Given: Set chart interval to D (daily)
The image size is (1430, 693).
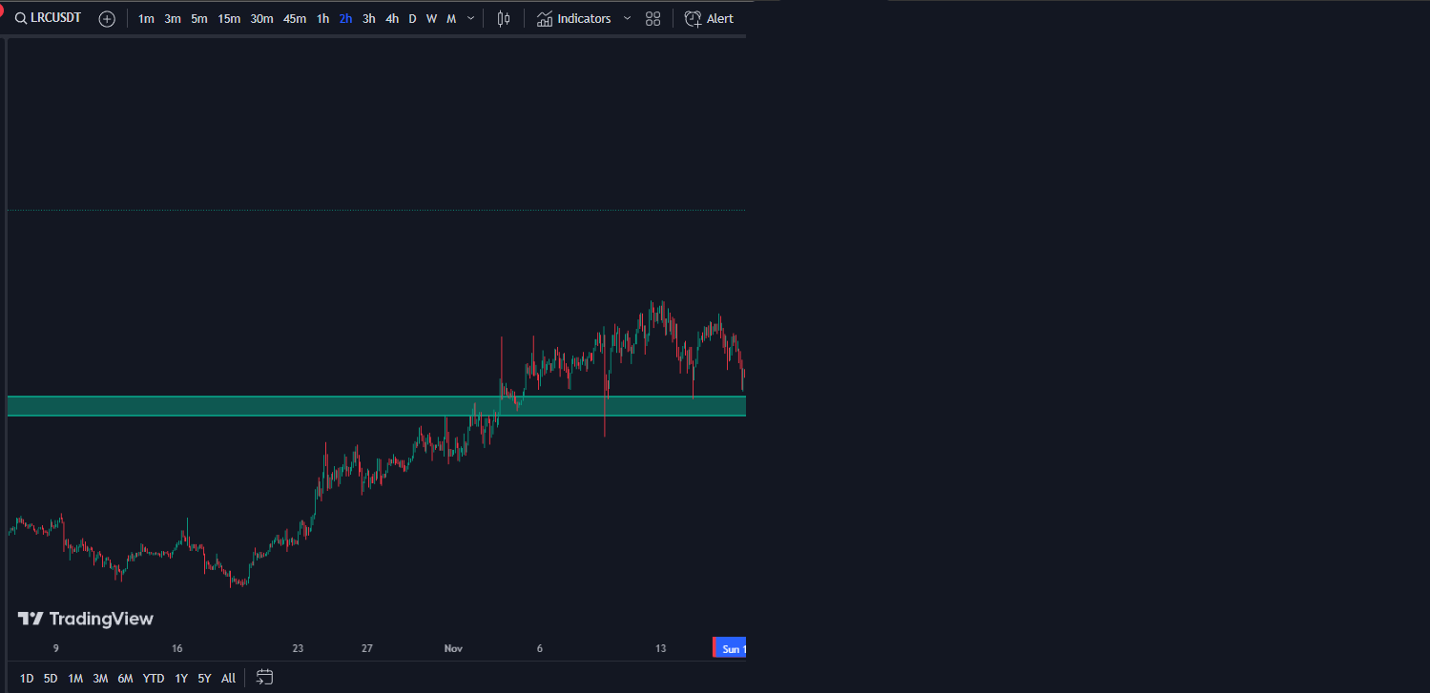Looking at the screenshot, I should click(412, 19).
